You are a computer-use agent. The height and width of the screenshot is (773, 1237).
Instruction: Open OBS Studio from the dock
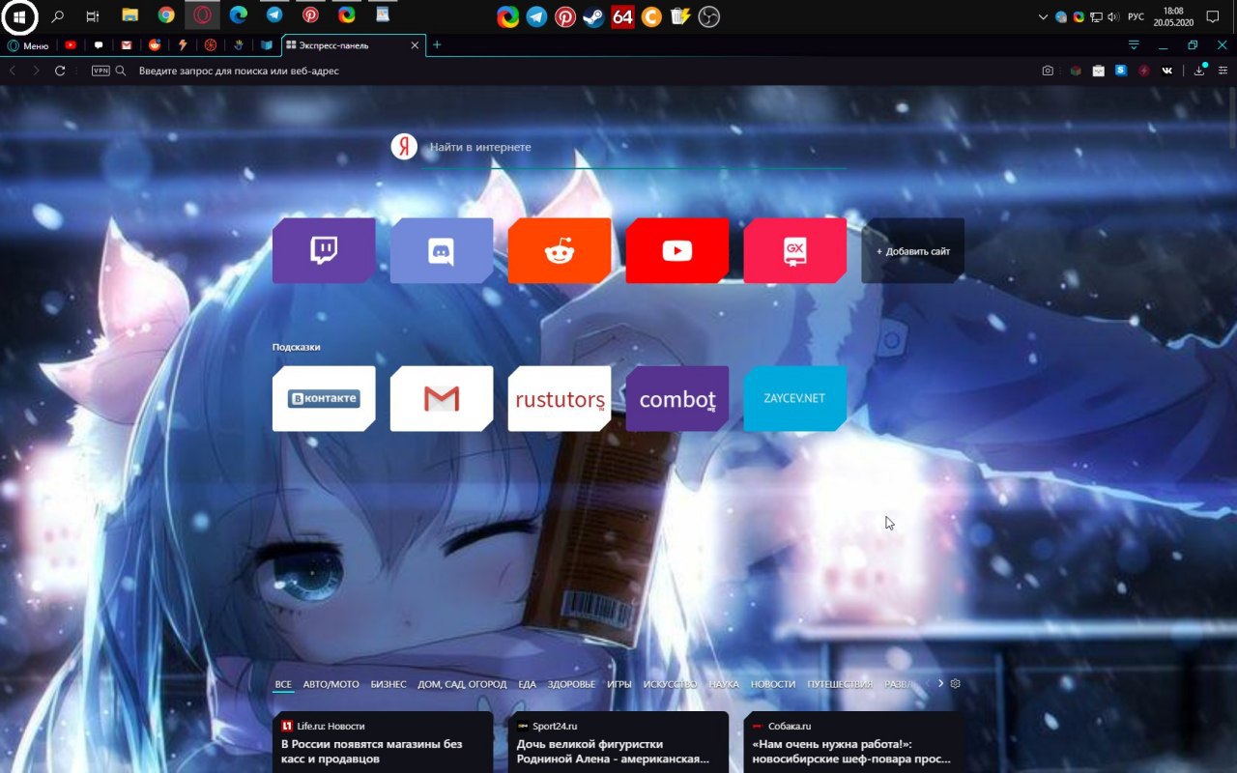point(708,16)
